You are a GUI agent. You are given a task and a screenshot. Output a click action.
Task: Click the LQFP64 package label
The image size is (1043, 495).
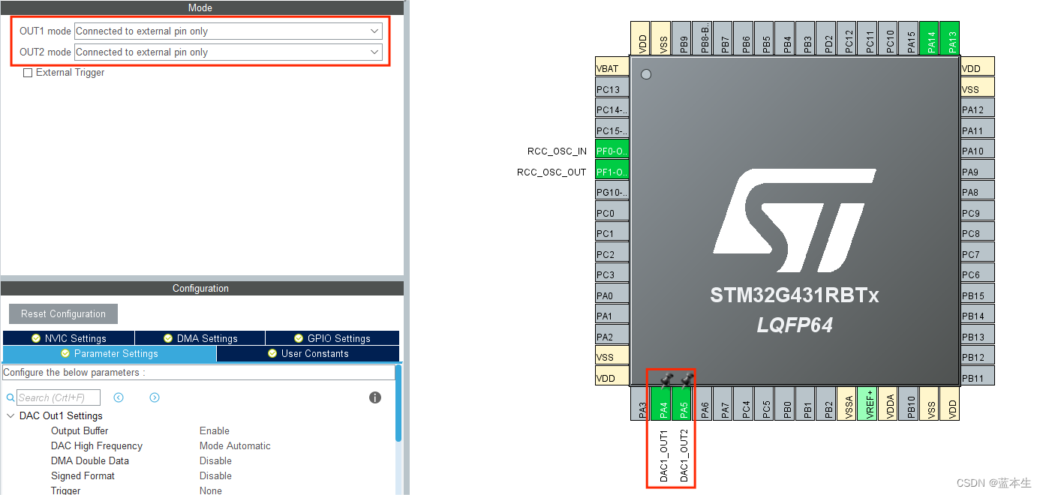click(x=795, y=325)
